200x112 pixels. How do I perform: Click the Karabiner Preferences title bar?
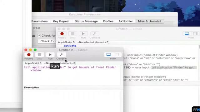pos(85,14)
